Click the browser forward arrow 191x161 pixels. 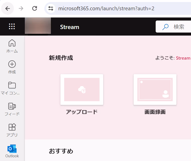click(21, 9)
